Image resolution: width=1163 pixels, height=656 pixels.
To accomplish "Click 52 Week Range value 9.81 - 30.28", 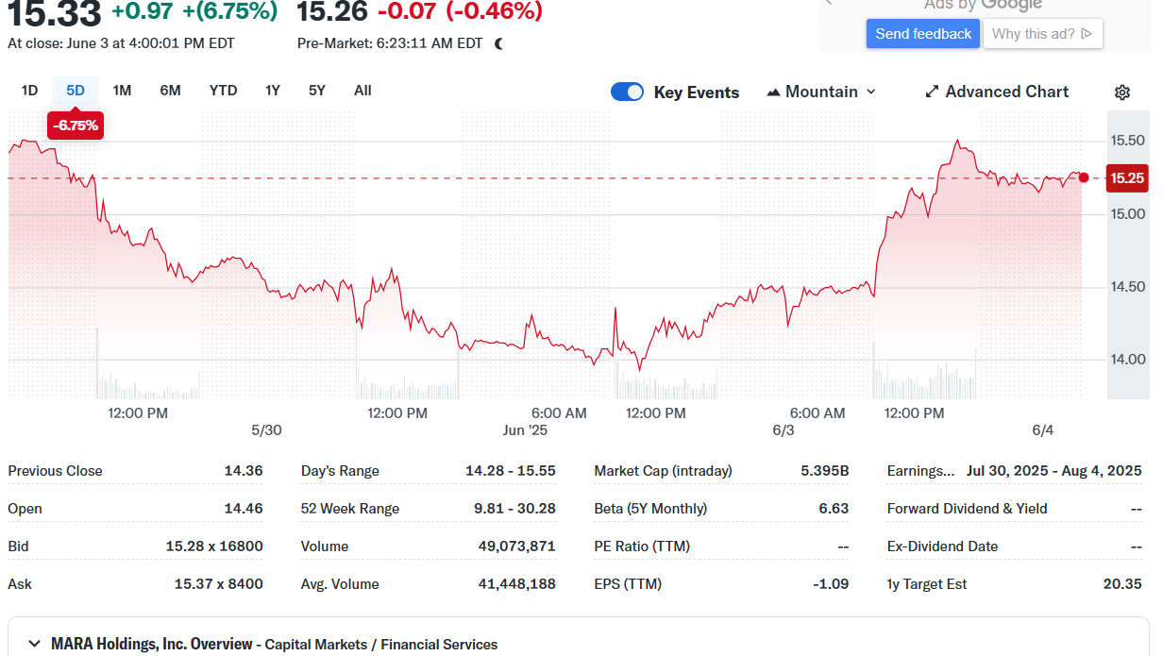I will [x=515, y=509].
